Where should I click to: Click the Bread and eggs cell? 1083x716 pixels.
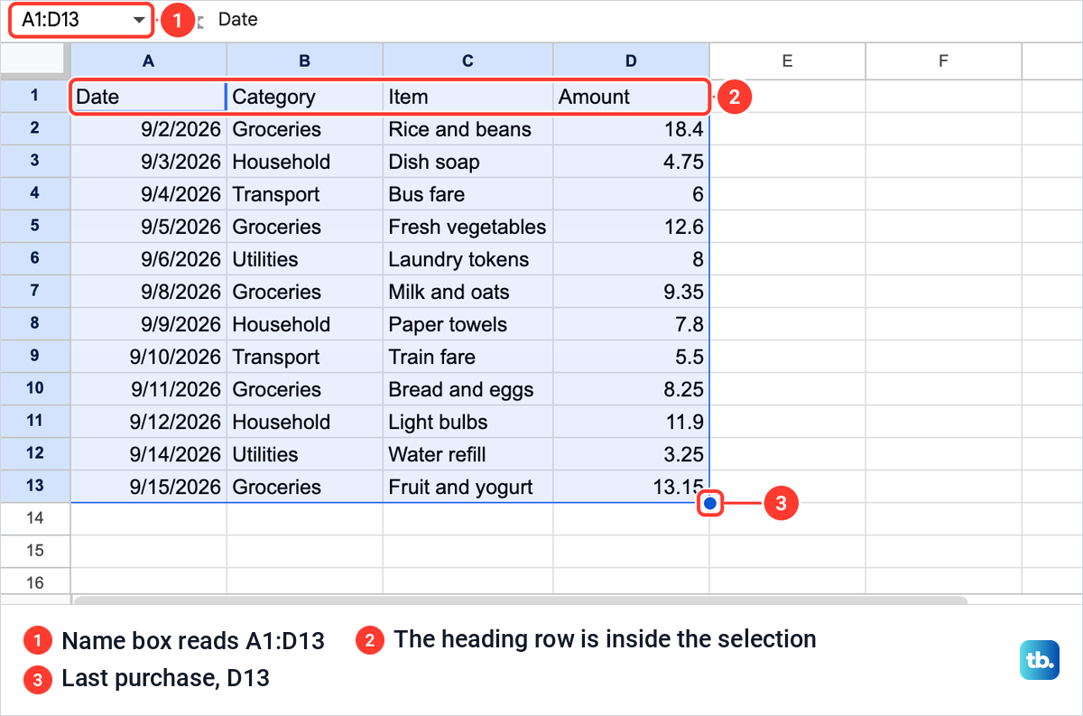tap(468, 389)
